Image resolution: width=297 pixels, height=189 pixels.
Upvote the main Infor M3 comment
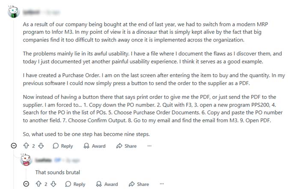[26, 146]
